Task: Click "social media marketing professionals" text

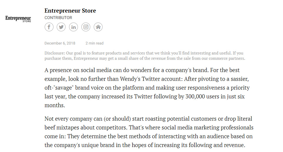Action: (200, 128)
